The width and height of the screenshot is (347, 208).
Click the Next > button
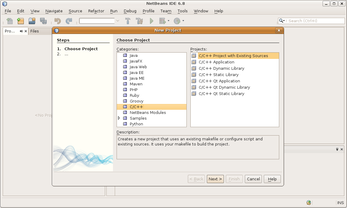point(215,179)
